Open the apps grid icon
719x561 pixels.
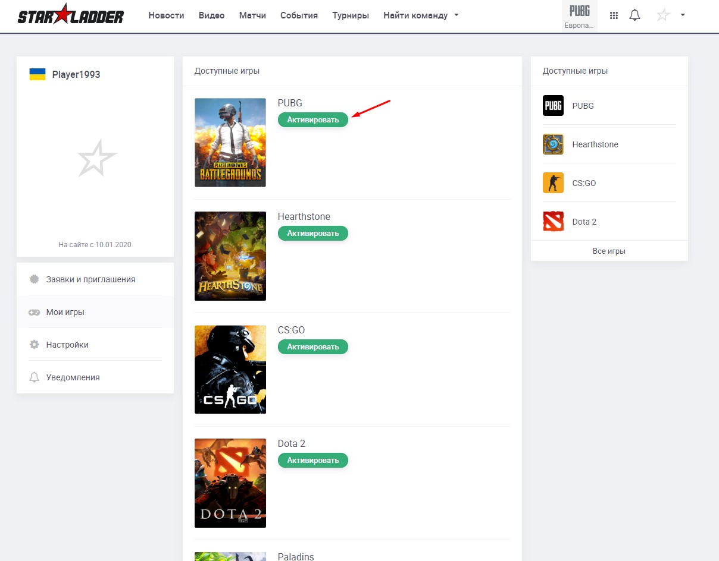pos(614,15)
